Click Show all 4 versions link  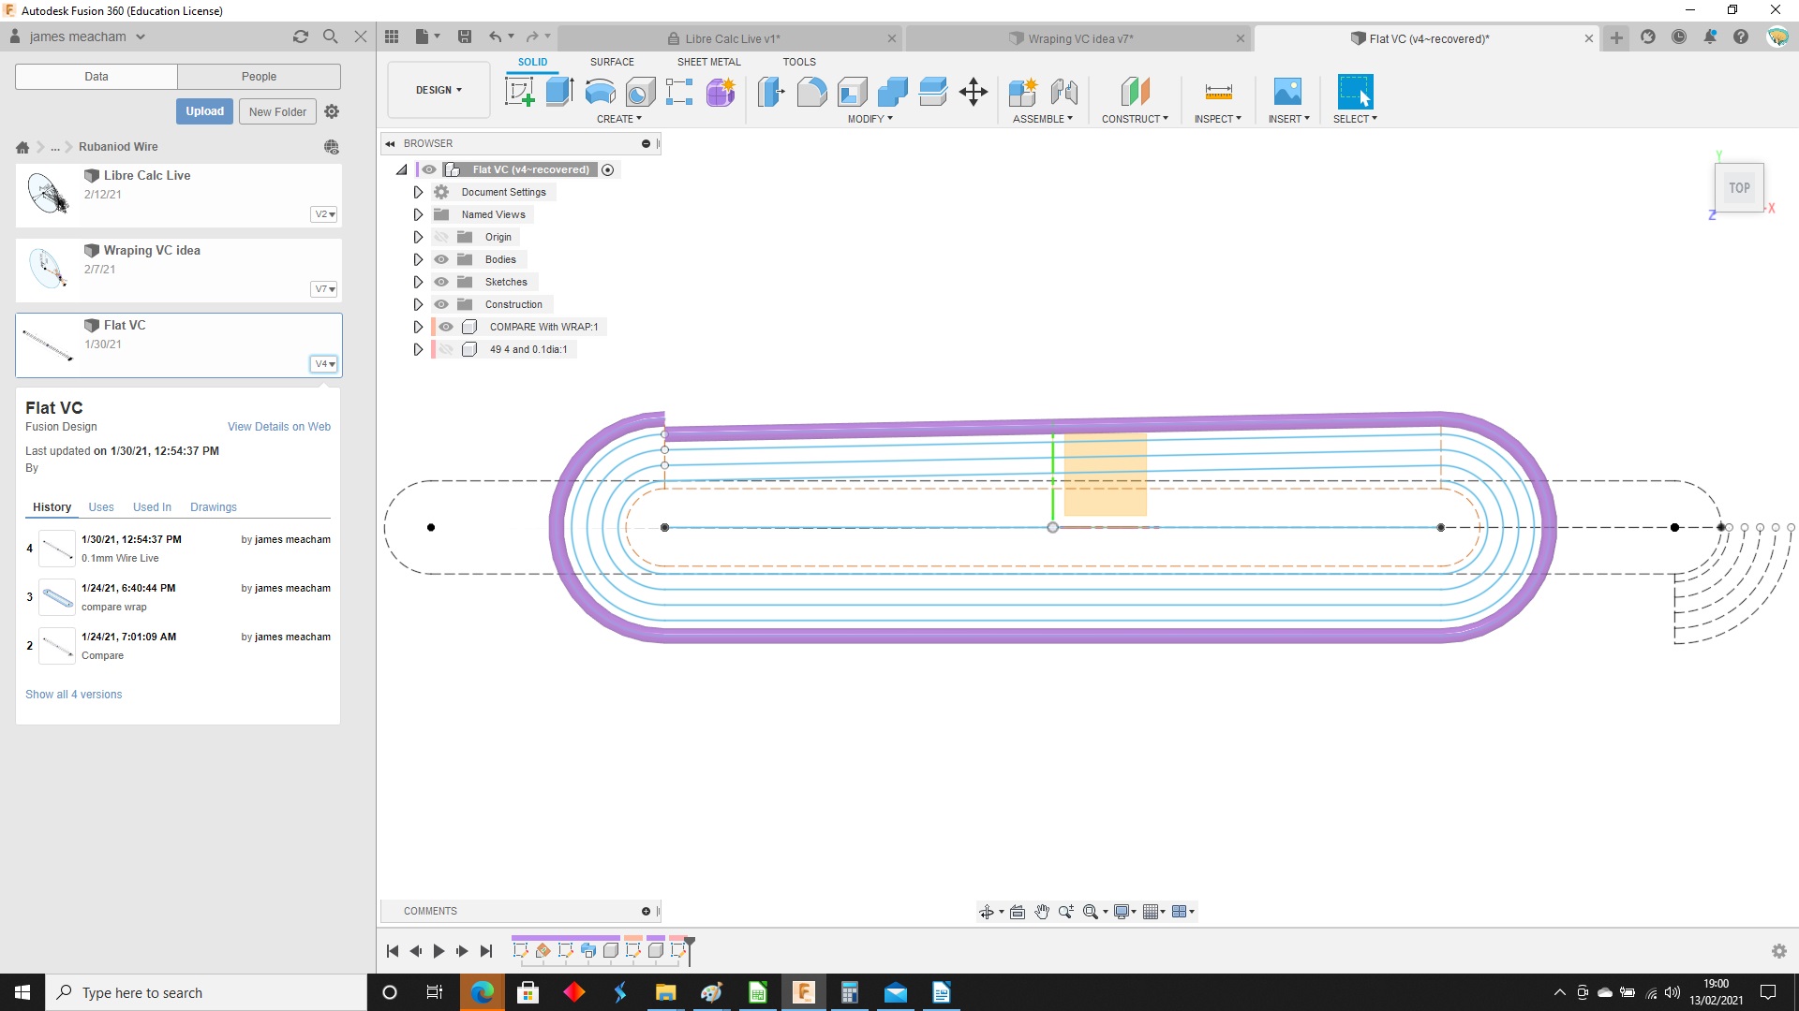74,695
